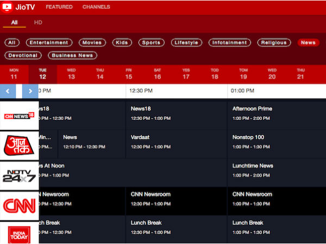
Task: Filter by Sports category
Action: (x=152, y=42)
